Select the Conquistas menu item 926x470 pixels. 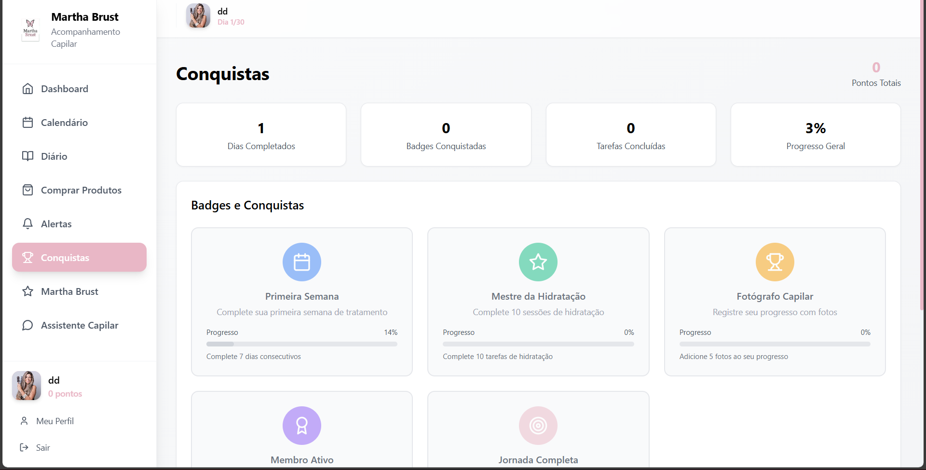coord(80,258)
